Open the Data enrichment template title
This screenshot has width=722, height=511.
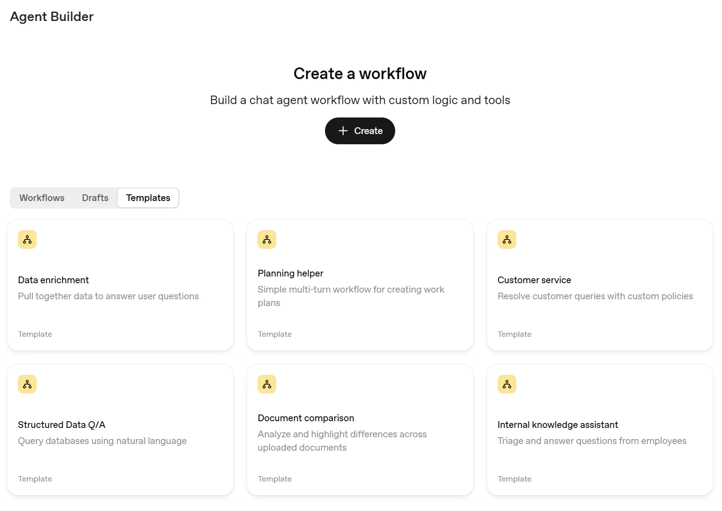54,280
